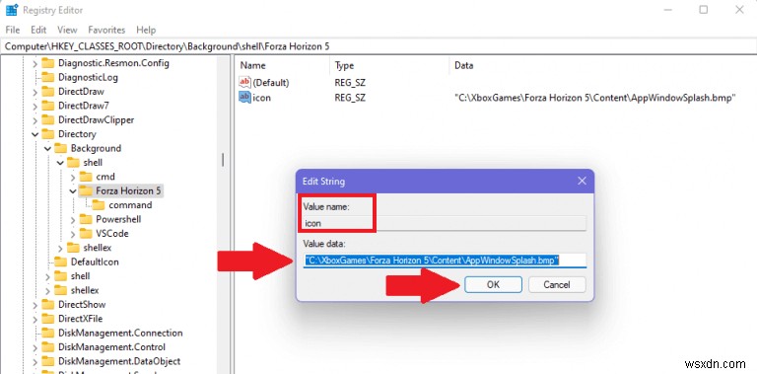Image resolution: width=757 pixels, height=374 pixels.
Task: Select the DirectDraw tree key
Action: [x=81, y=92]
